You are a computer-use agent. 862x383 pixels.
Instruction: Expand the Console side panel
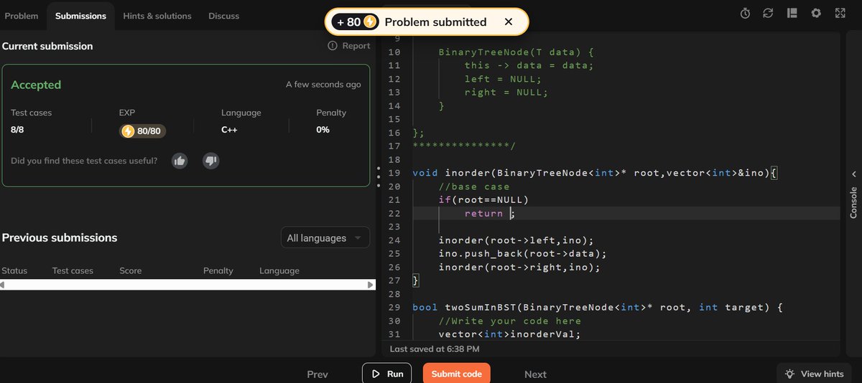click(854, 194)
